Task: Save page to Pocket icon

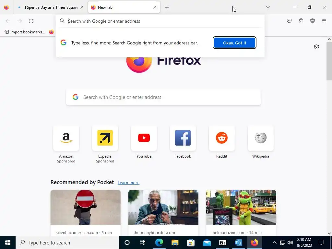Action: (x=289, y=21)
